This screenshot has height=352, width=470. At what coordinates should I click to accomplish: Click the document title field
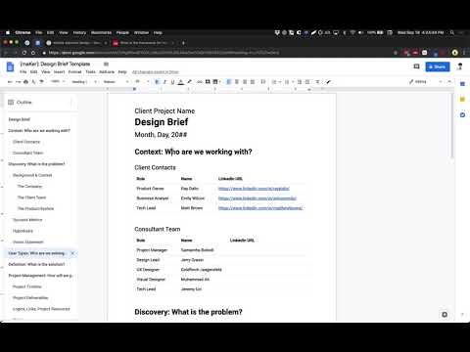click(55, 64)
